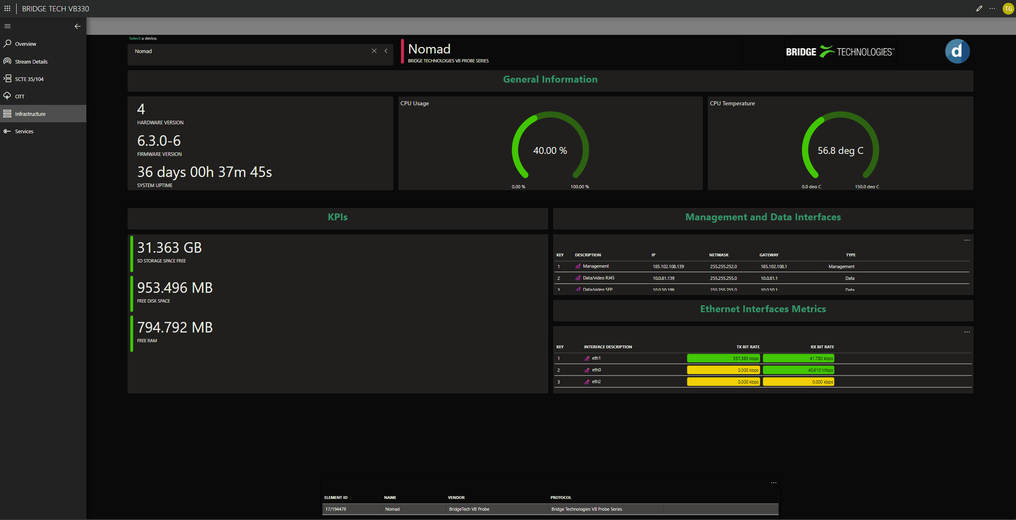
Task: Click trend icon for Management row
Action: [x=578, y=266]
